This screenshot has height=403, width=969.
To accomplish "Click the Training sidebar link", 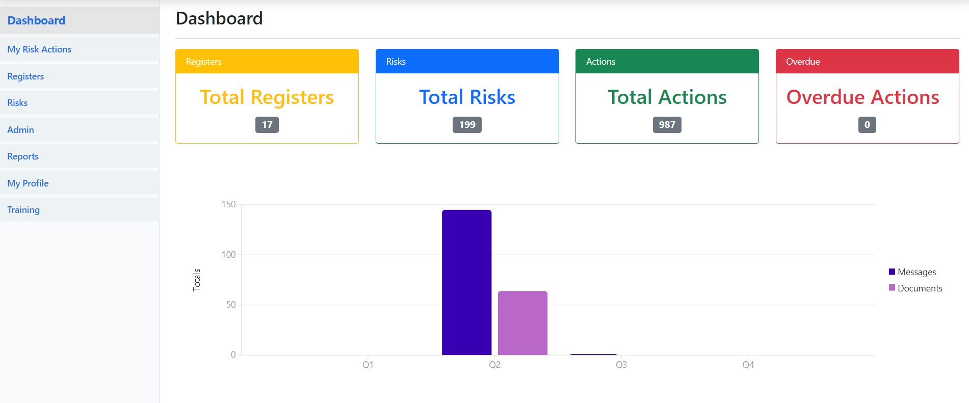I will pyautogui.click(x=23, y=210).
